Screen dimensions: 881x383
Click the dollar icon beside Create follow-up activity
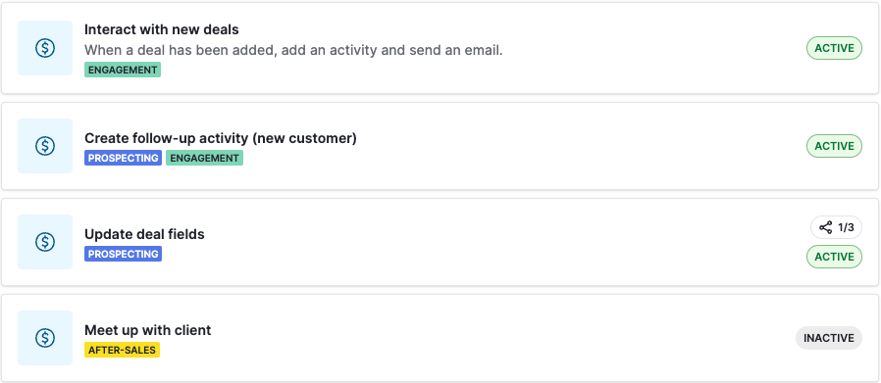pos(45,146)
